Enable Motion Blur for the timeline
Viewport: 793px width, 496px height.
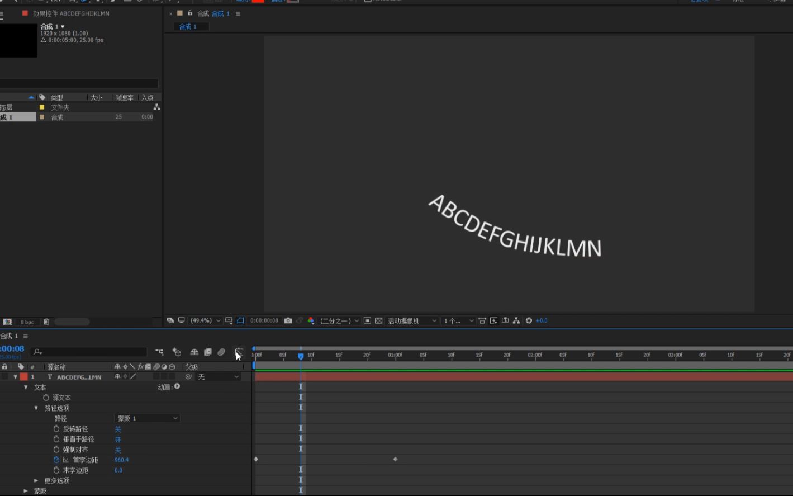(x=221, y=352)
